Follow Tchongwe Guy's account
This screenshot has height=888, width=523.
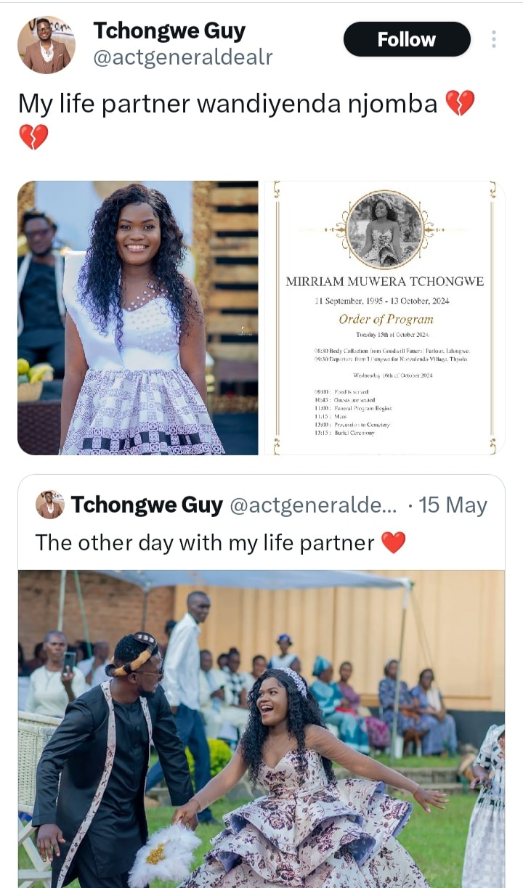click(x=407, y=39)
